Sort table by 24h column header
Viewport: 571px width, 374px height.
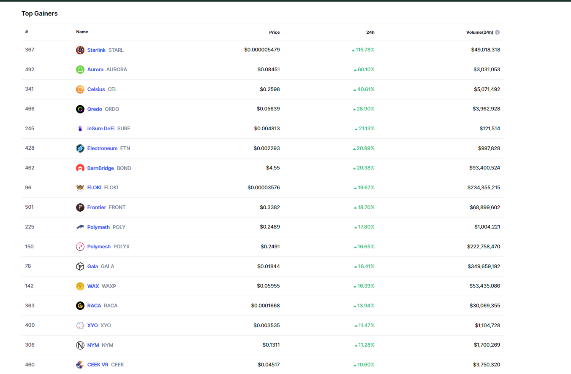pyautogui.click(x=370, y=32)
